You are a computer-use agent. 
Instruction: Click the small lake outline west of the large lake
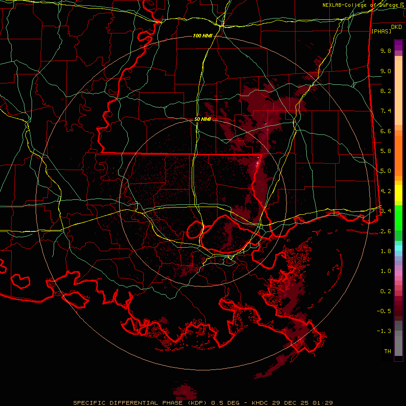[x=195, y=230]
